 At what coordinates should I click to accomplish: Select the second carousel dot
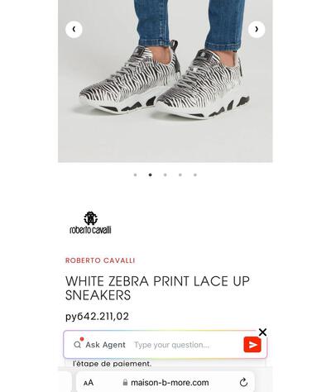pyautogui.click(x=150, y=174)
